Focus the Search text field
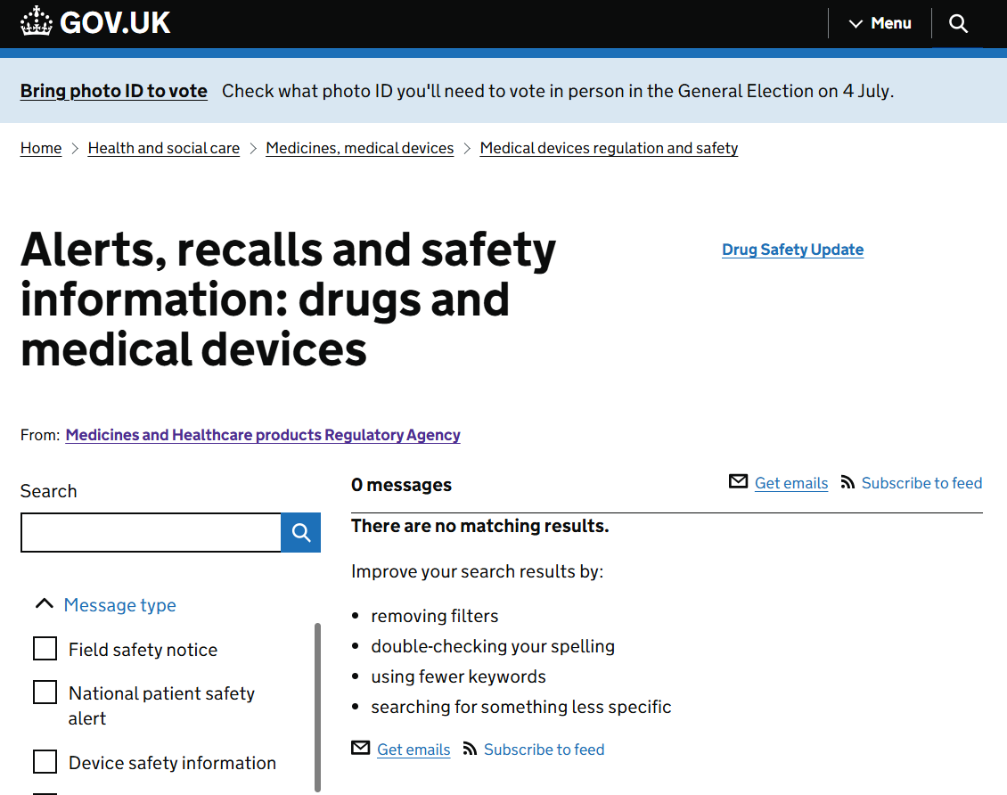The height and width of the screenshot is (795, 1007). pyautogui.click(x=151, y=532)
